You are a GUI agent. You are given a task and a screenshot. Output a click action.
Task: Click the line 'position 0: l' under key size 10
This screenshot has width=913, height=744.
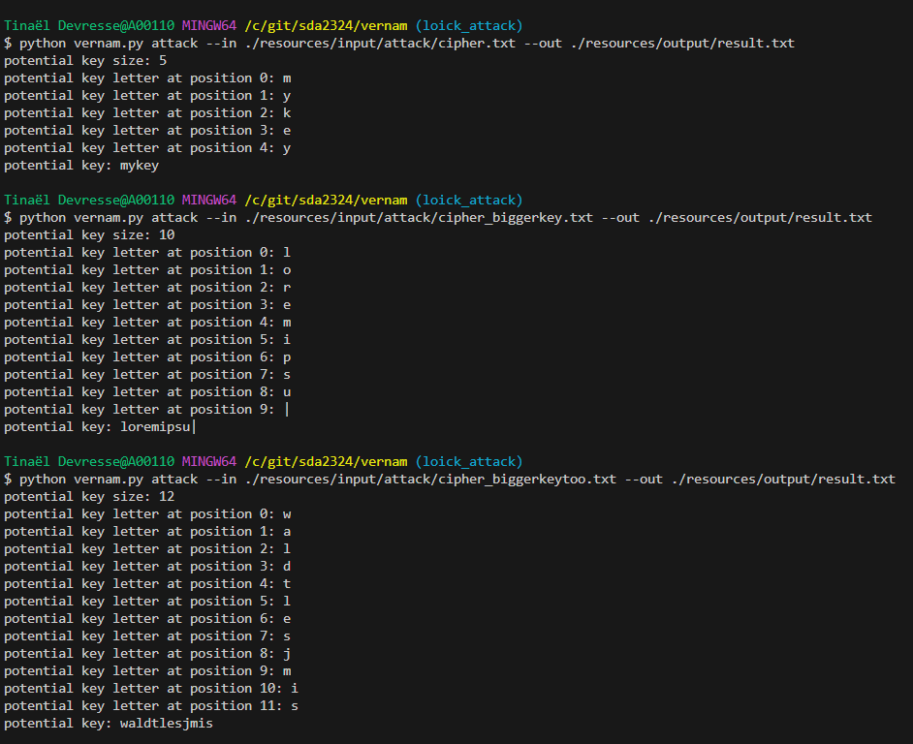coord(147,253)
